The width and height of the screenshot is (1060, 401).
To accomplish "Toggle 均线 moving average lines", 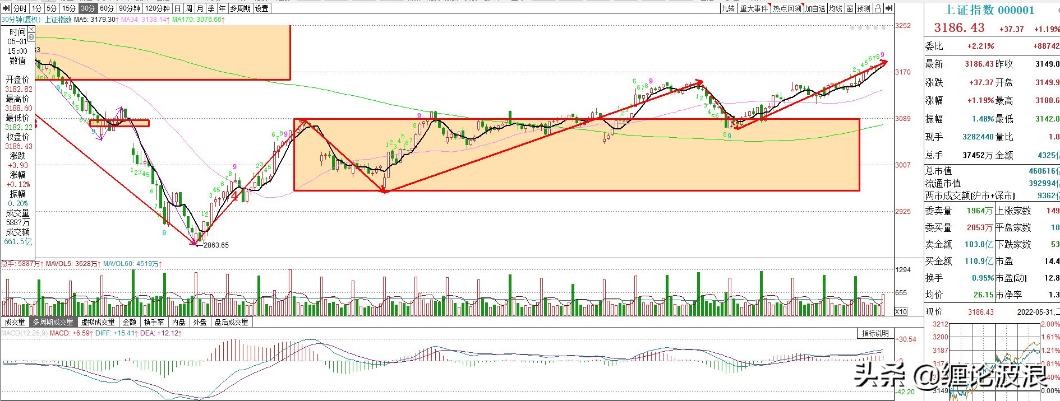I will tap(836, 8).
